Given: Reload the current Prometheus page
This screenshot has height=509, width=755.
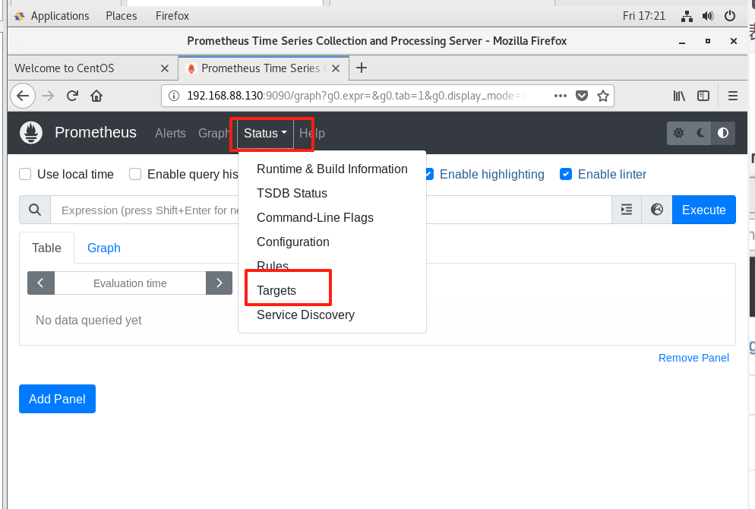Looking at the screenshot, I should coord(72,96).
